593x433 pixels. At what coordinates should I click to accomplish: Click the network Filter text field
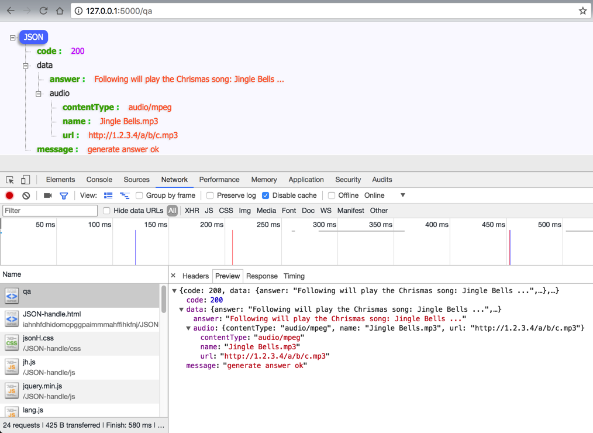[50, 211]
